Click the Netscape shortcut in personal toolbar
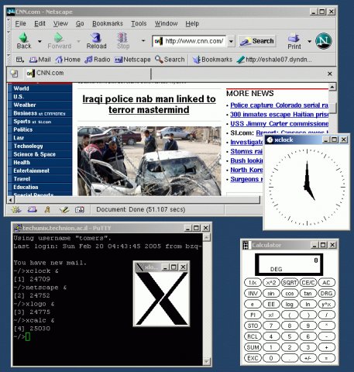Screen dimensions: 354x372 click(132, 60)
